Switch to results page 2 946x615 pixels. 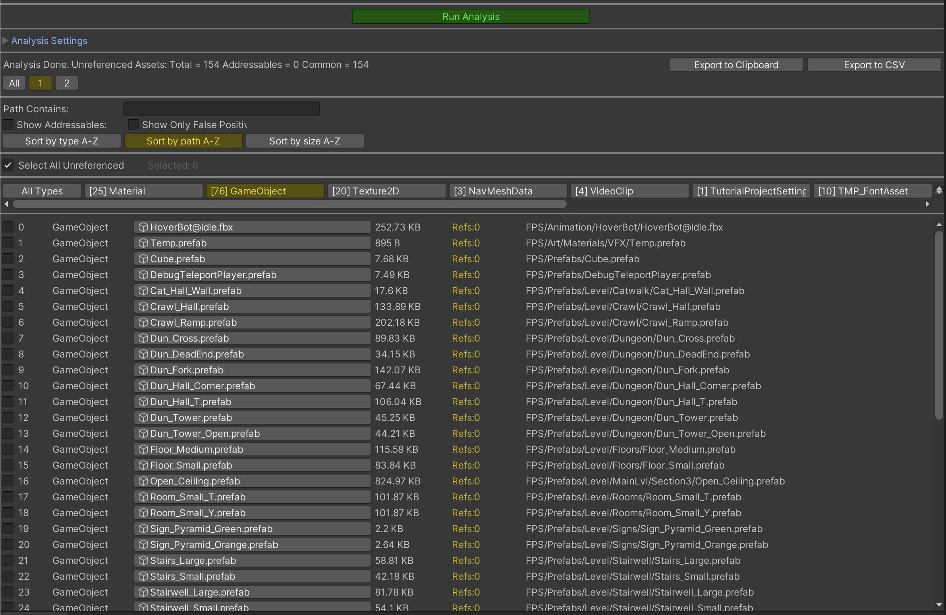click(x=66, y=83)
